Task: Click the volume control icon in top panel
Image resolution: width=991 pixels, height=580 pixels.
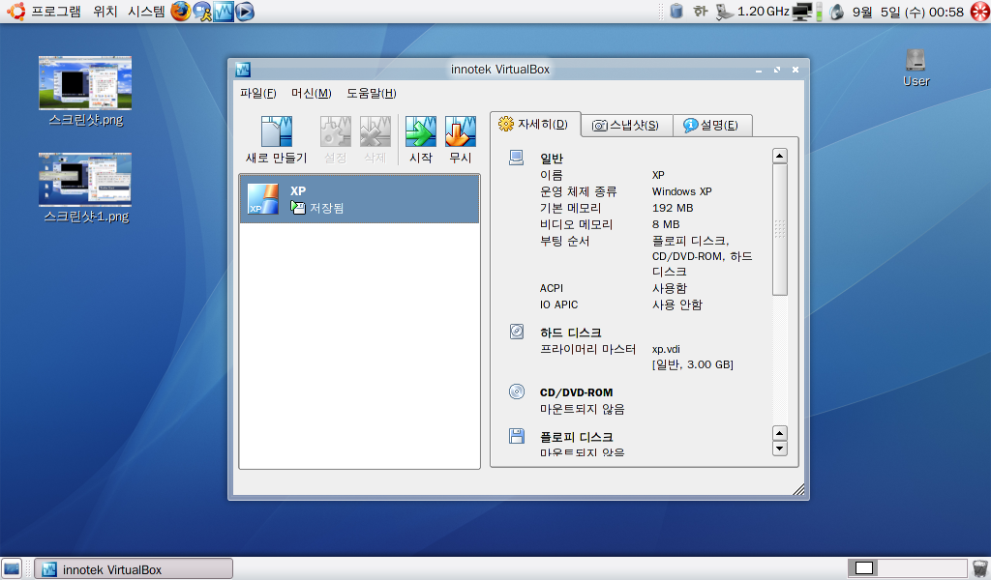Action: coord(837,12)
